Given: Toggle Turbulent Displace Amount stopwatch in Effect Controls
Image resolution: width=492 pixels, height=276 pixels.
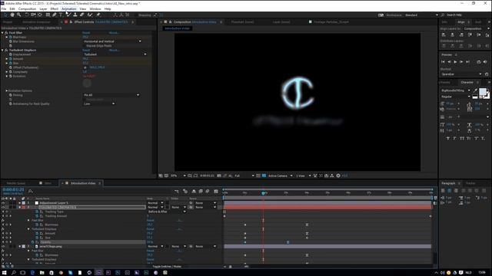Looking at the screenshot, I should click(10, 59).
